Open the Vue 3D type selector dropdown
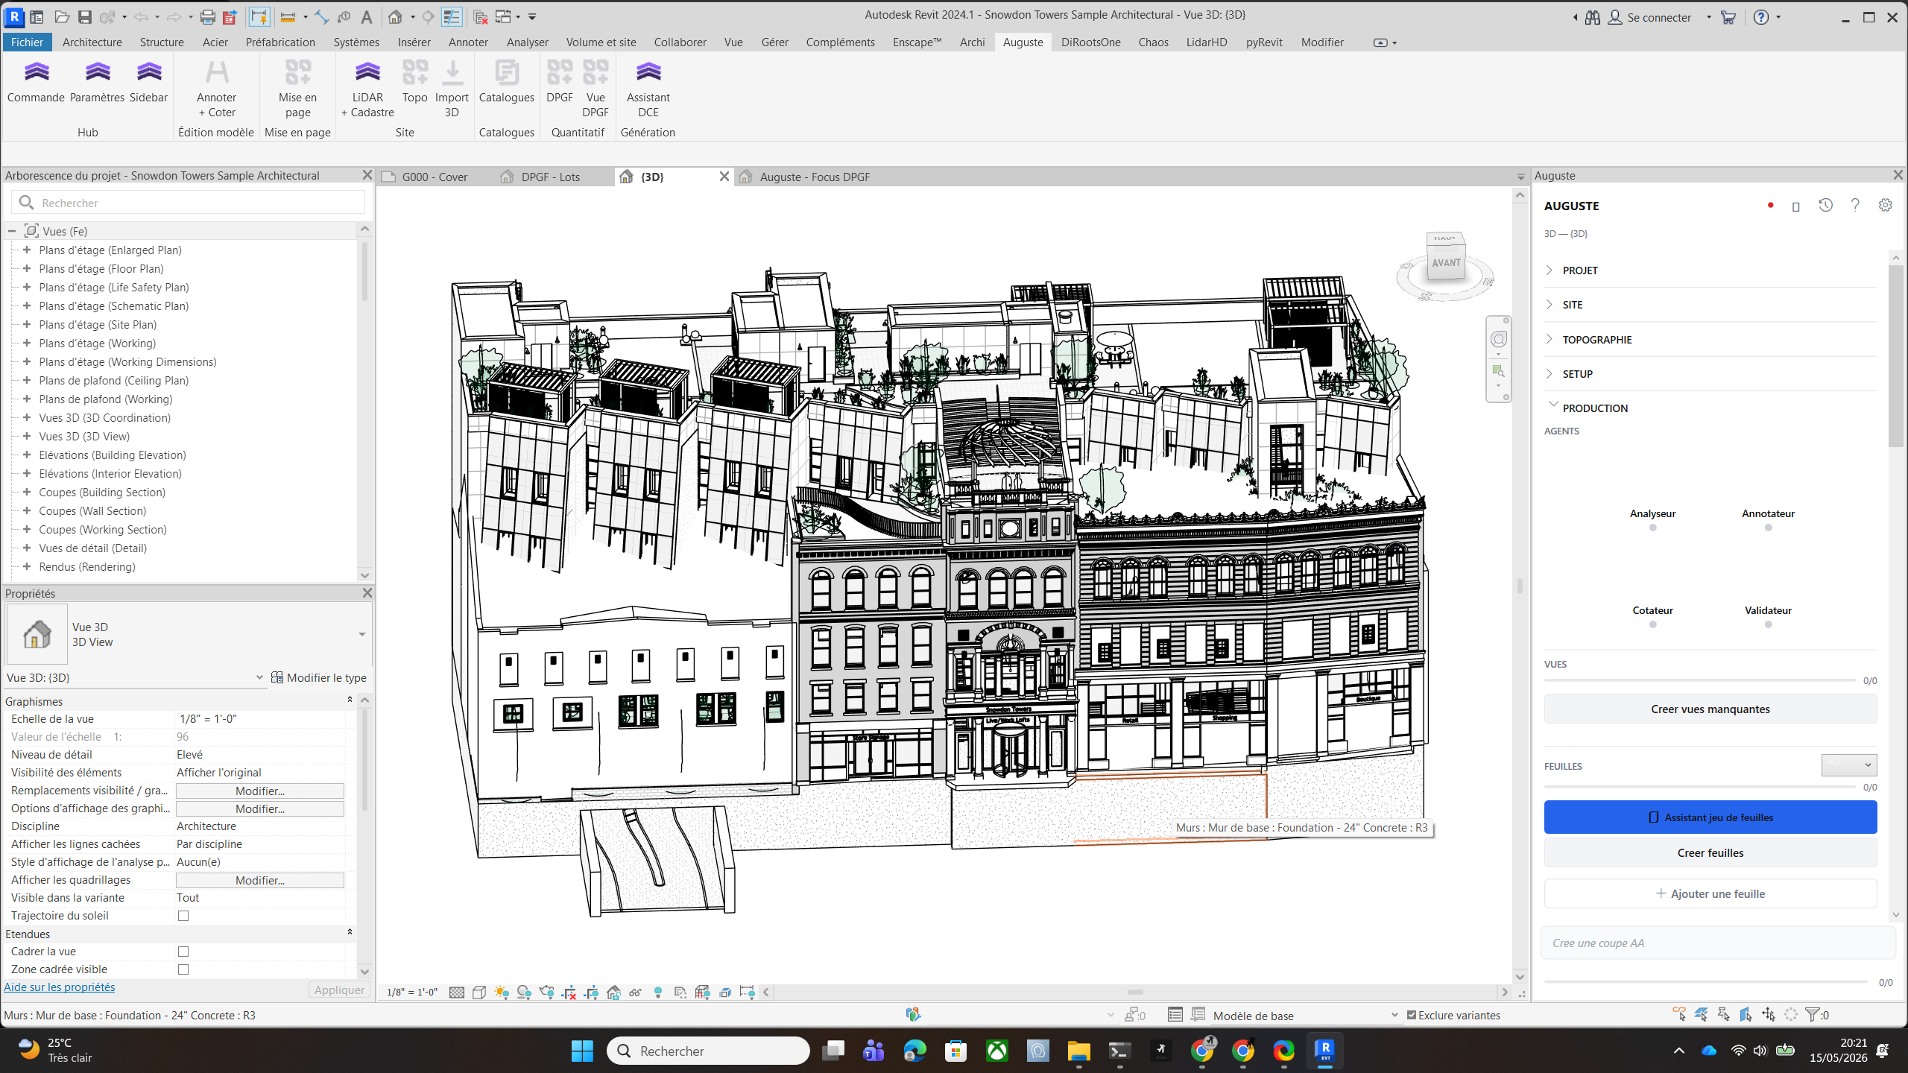The height and width of the screenshot is (1073, 1908). (x=362, y=635)
